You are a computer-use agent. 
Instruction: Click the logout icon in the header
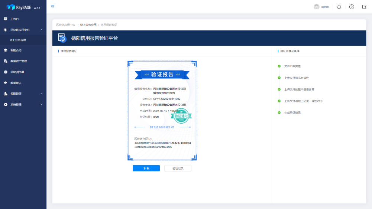[x=364, y=7]
